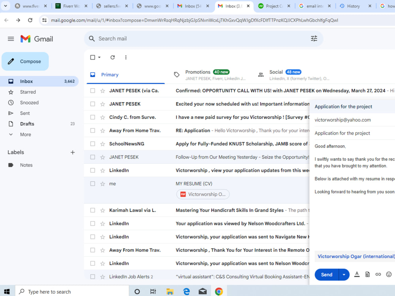Screen dimensions: 395x296
Task: Switch to the Fiverr Wo browser tab
Action: [x=71, y=6]
